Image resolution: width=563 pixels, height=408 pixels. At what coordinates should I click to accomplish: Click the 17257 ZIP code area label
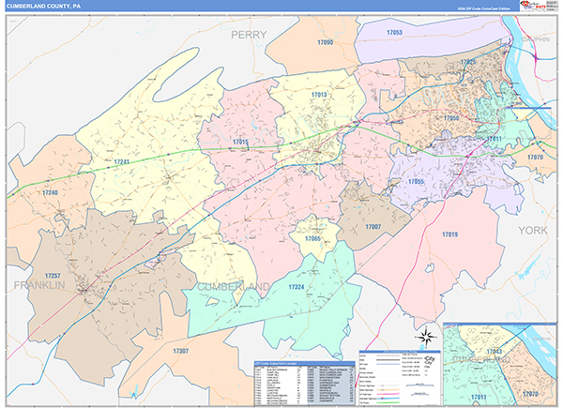[53, 276]
